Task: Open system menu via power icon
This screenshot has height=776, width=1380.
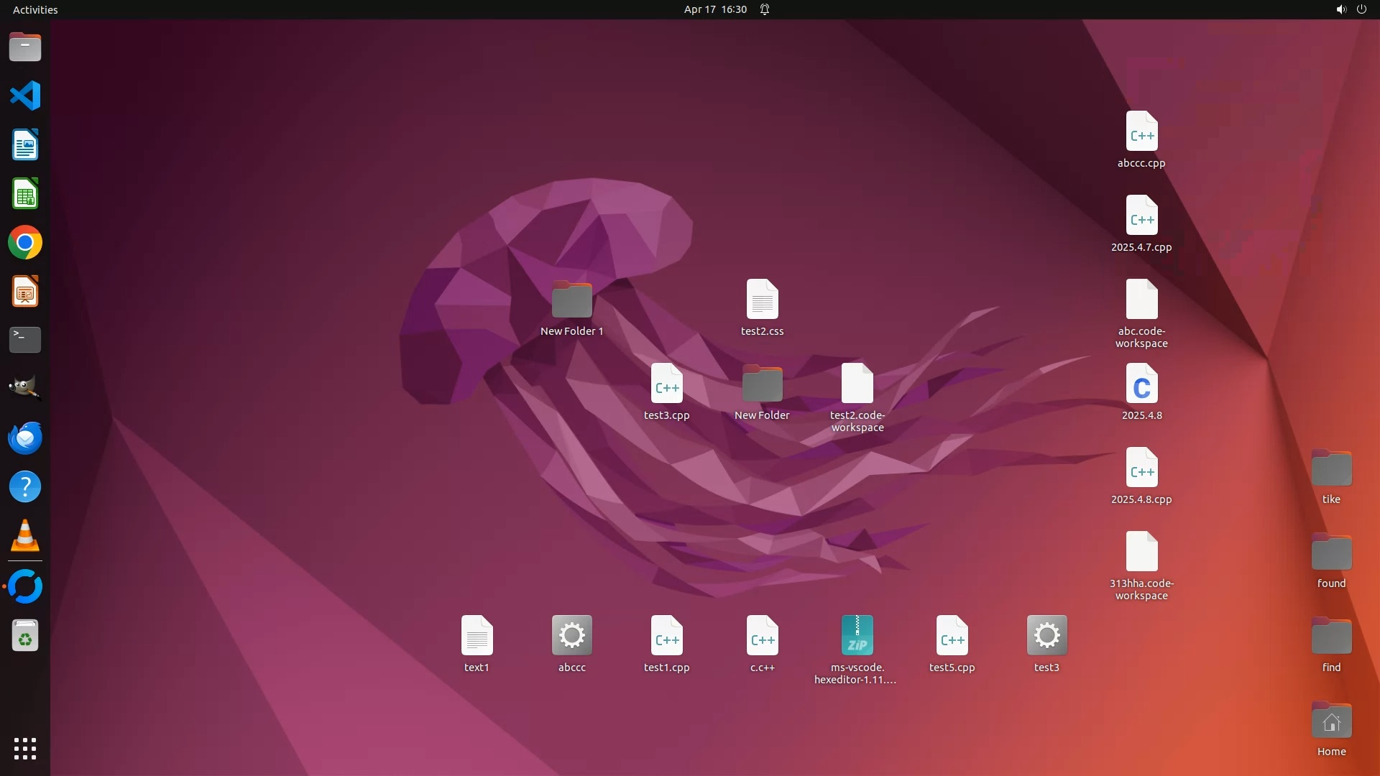Action: [x=1361, y=9]
